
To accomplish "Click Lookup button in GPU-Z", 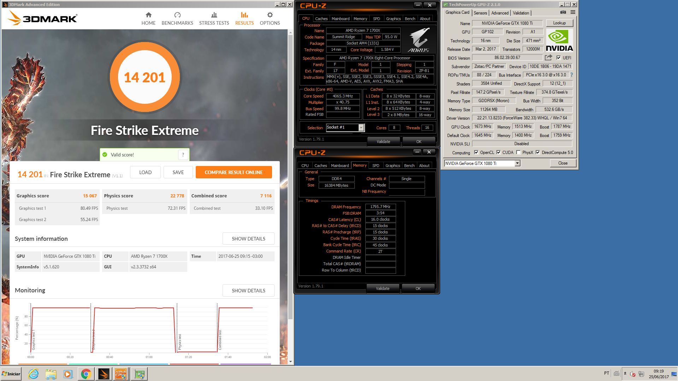I will click(x=559, y=23).
